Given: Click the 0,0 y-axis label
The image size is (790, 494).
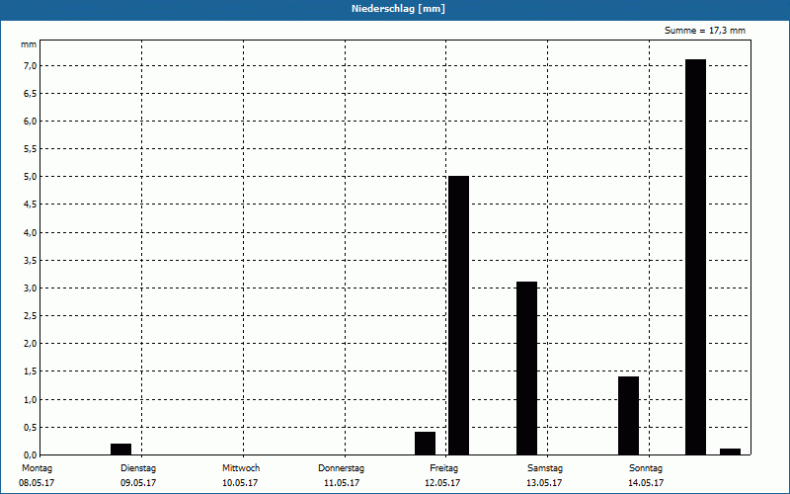Looking at the screenshot, I should click(x=31, y=454).
